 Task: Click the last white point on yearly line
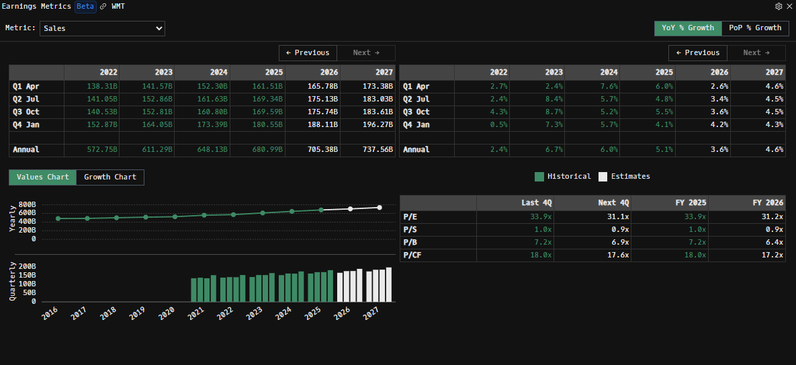[380, 207]
